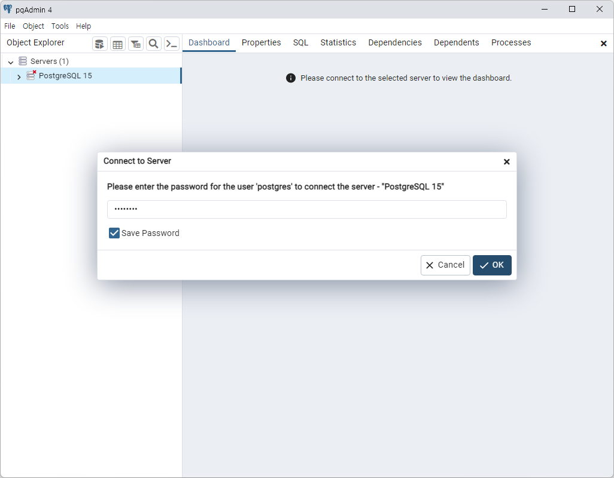This screenshot has width=614, height=478.
Task: Click the password prompt text for user postgres
Action: 275,186
